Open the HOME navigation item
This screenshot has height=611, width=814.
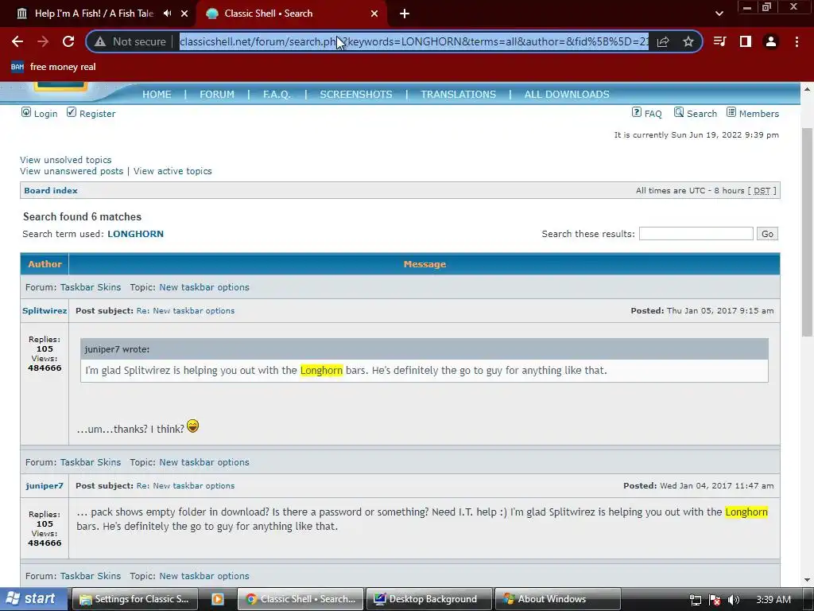click(157, 95)
